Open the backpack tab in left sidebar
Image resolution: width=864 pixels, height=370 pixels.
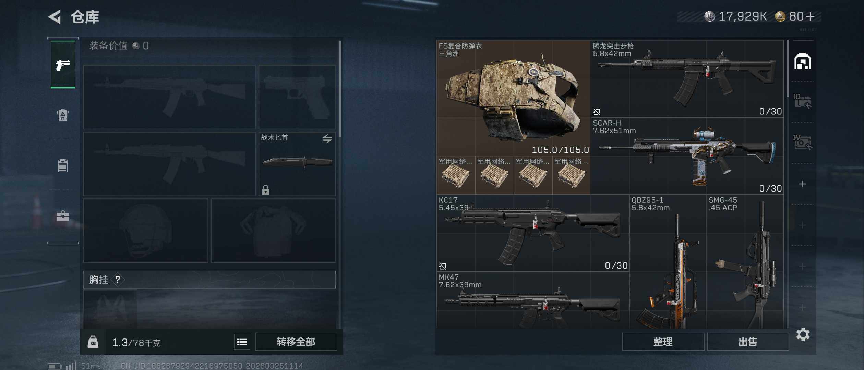click(x=63, y=115)
